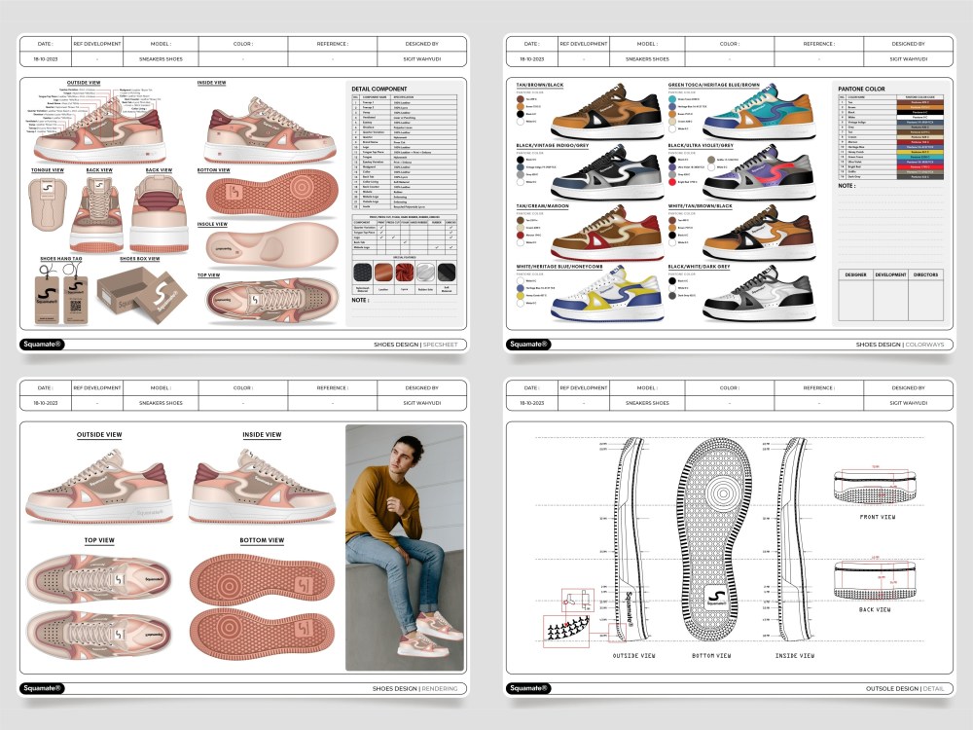Viewport: 973px width, 730px height.
Task: Click the WHITE/HERITAGE BLUE/HONEYCOMB heading
Action: tap(559, 267)
